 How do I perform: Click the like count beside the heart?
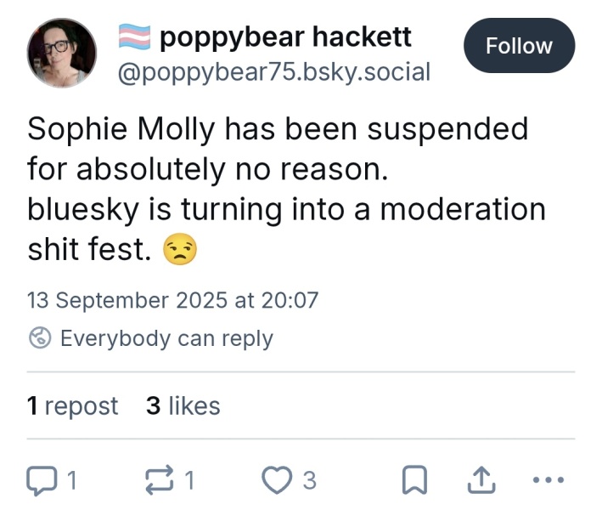coord(309,481)
